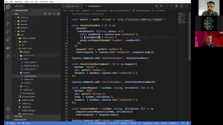This screenshot has width=223, height=125.
Task: Click New Folder icon in E2E explorer header
Action: [x=49, y=14]
